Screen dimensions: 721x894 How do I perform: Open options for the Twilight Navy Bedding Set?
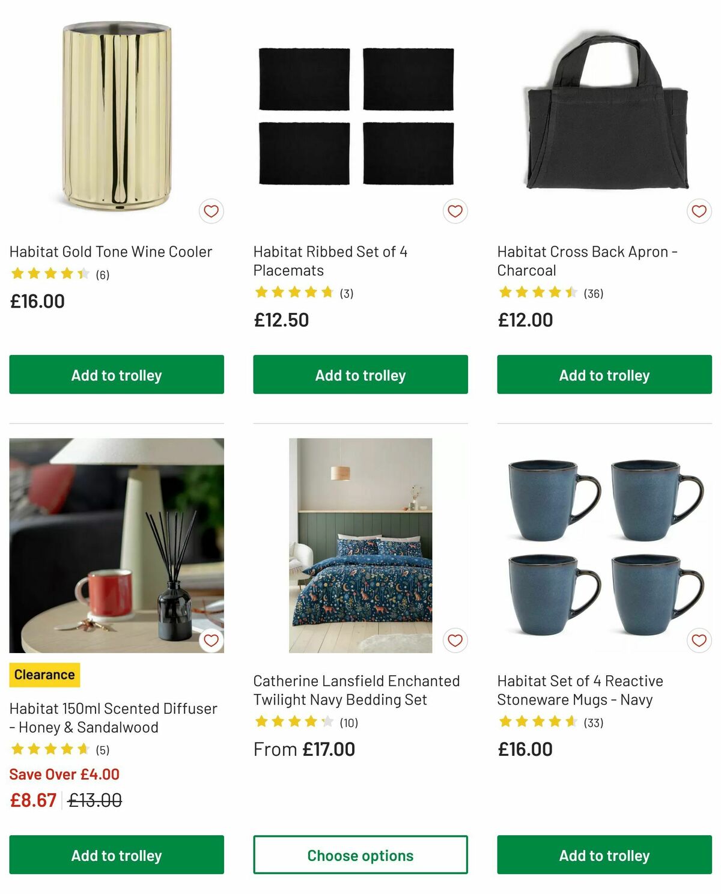point(361,855)
